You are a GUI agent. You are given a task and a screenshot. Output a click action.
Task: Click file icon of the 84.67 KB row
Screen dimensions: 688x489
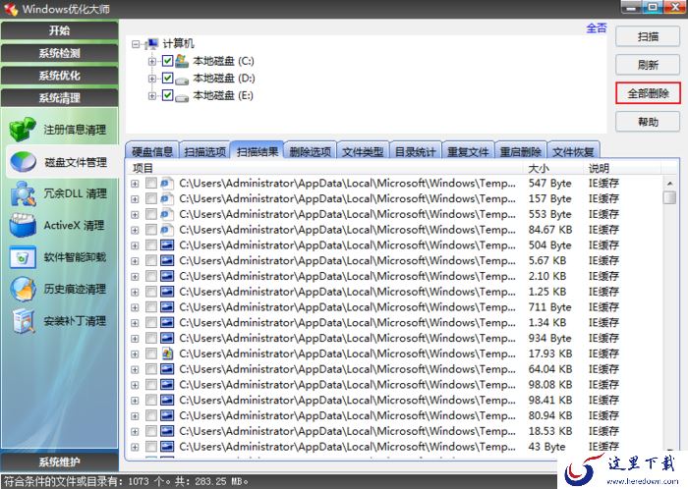pos(167,230)
